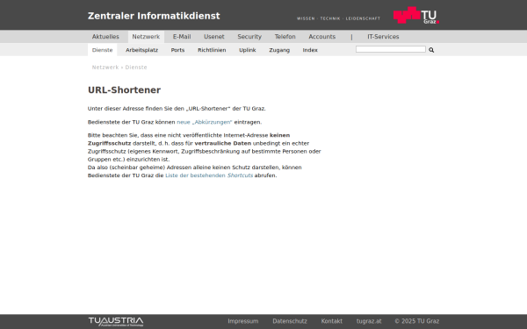Screen dimensions: 527x329
Task: Visit the tugraz.at footer link
Action: [x=369, y=321]
